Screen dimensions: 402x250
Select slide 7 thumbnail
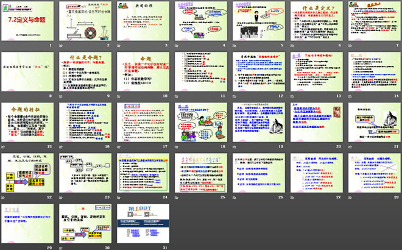(375, 21)
